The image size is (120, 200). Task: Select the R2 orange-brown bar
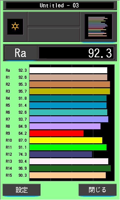70,84
